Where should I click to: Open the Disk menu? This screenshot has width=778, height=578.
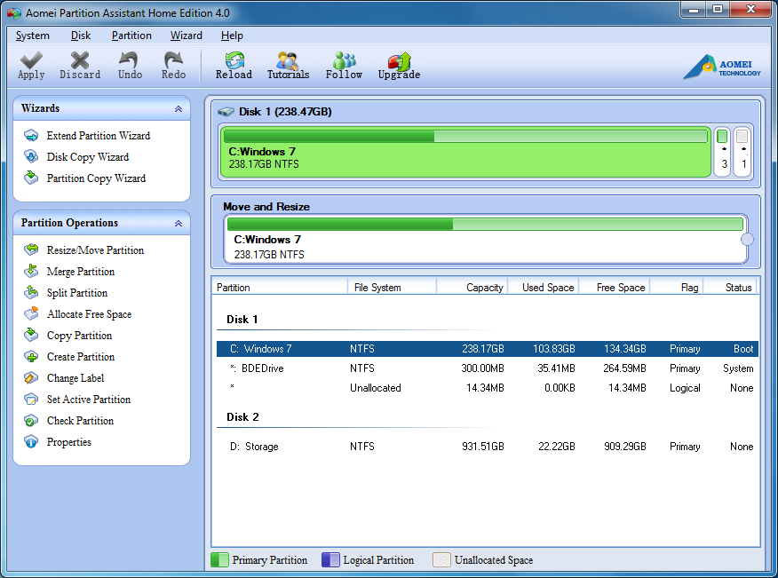(x=81, y=36)
